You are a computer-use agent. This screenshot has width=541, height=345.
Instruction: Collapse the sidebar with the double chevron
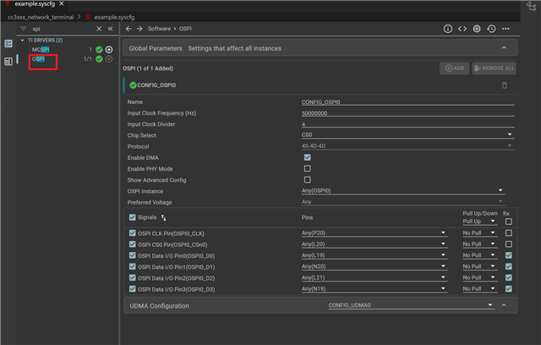[109, 29]
